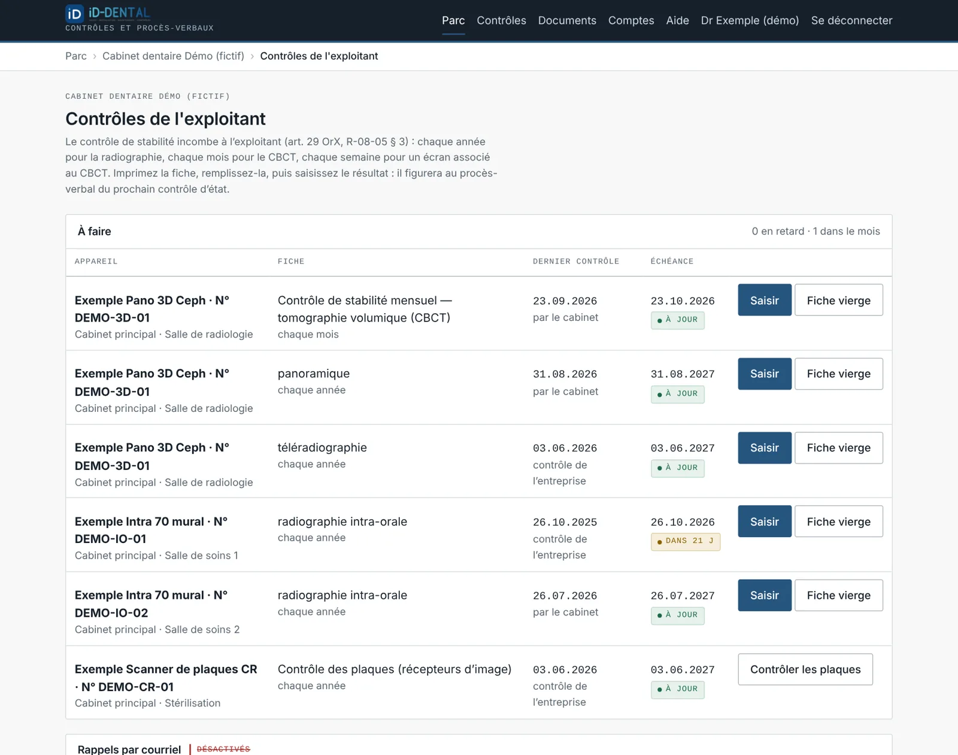Click the APPAREIL column header
Screen dimensions: 958x755
[96, 262]
